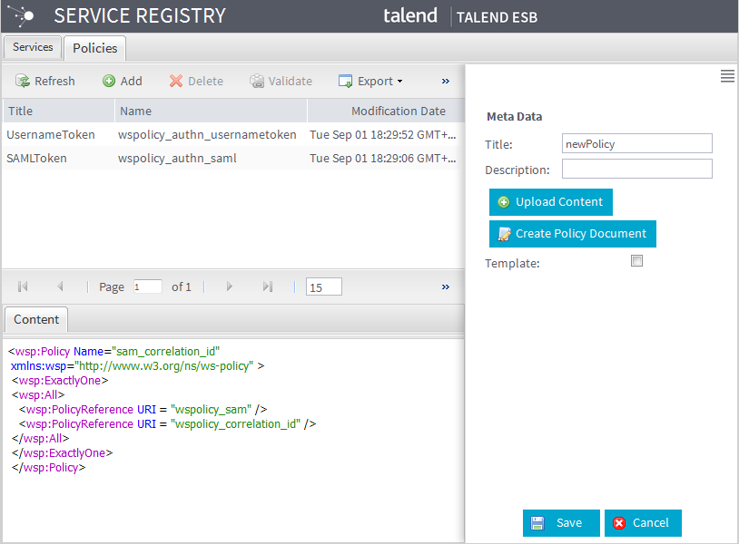Expand toolbar overflow chevron next to Export
739x544 pixels.
coord(445,81)
